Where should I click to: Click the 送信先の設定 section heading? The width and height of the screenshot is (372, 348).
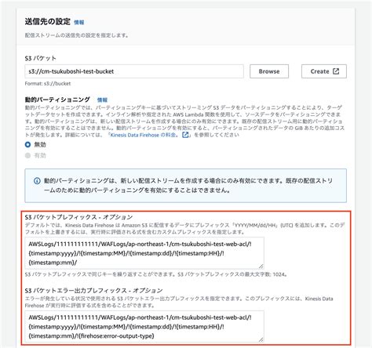pyautogui.click(x=48, y=21)
